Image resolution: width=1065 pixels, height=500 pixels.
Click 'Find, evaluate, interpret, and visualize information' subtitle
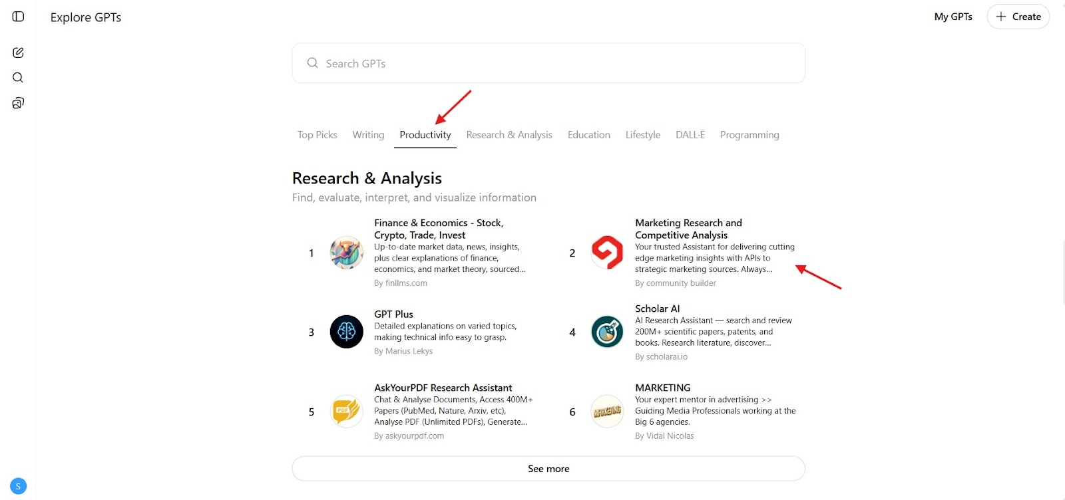coord(414,197)
